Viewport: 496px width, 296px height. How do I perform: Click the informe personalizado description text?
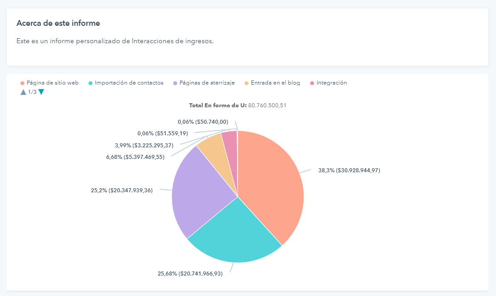tap(115, 41)
